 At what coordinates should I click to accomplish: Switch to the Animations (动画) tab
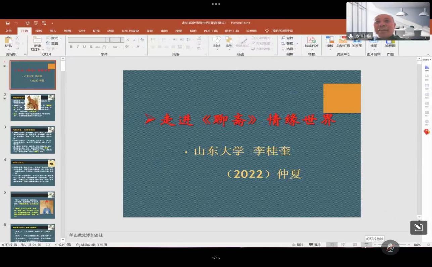[x=110, y=31]
